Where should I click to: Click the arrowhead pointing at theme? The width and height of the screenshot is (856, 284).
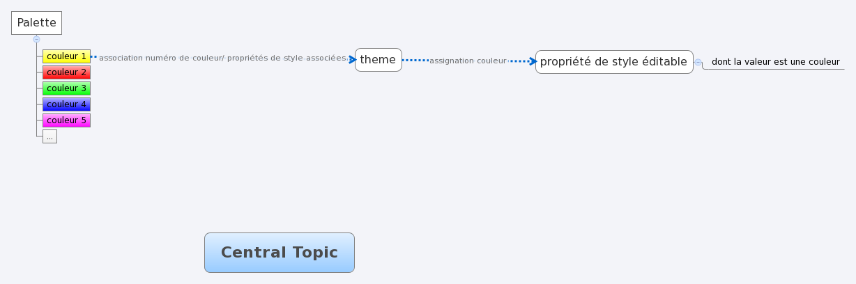[353, 60]
